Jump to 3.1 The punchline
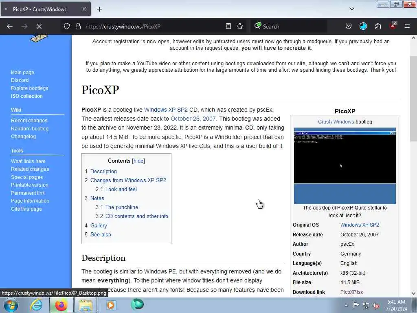This screenshot has height=313, width=417. (x=121, y=207)
